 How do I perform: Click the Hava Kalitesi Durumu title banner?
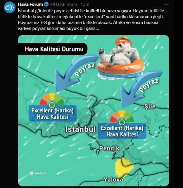(x=53, y=49)
